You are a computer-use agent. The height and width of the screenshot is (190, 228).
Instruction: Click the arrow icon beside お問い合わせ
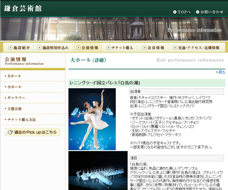198,12
